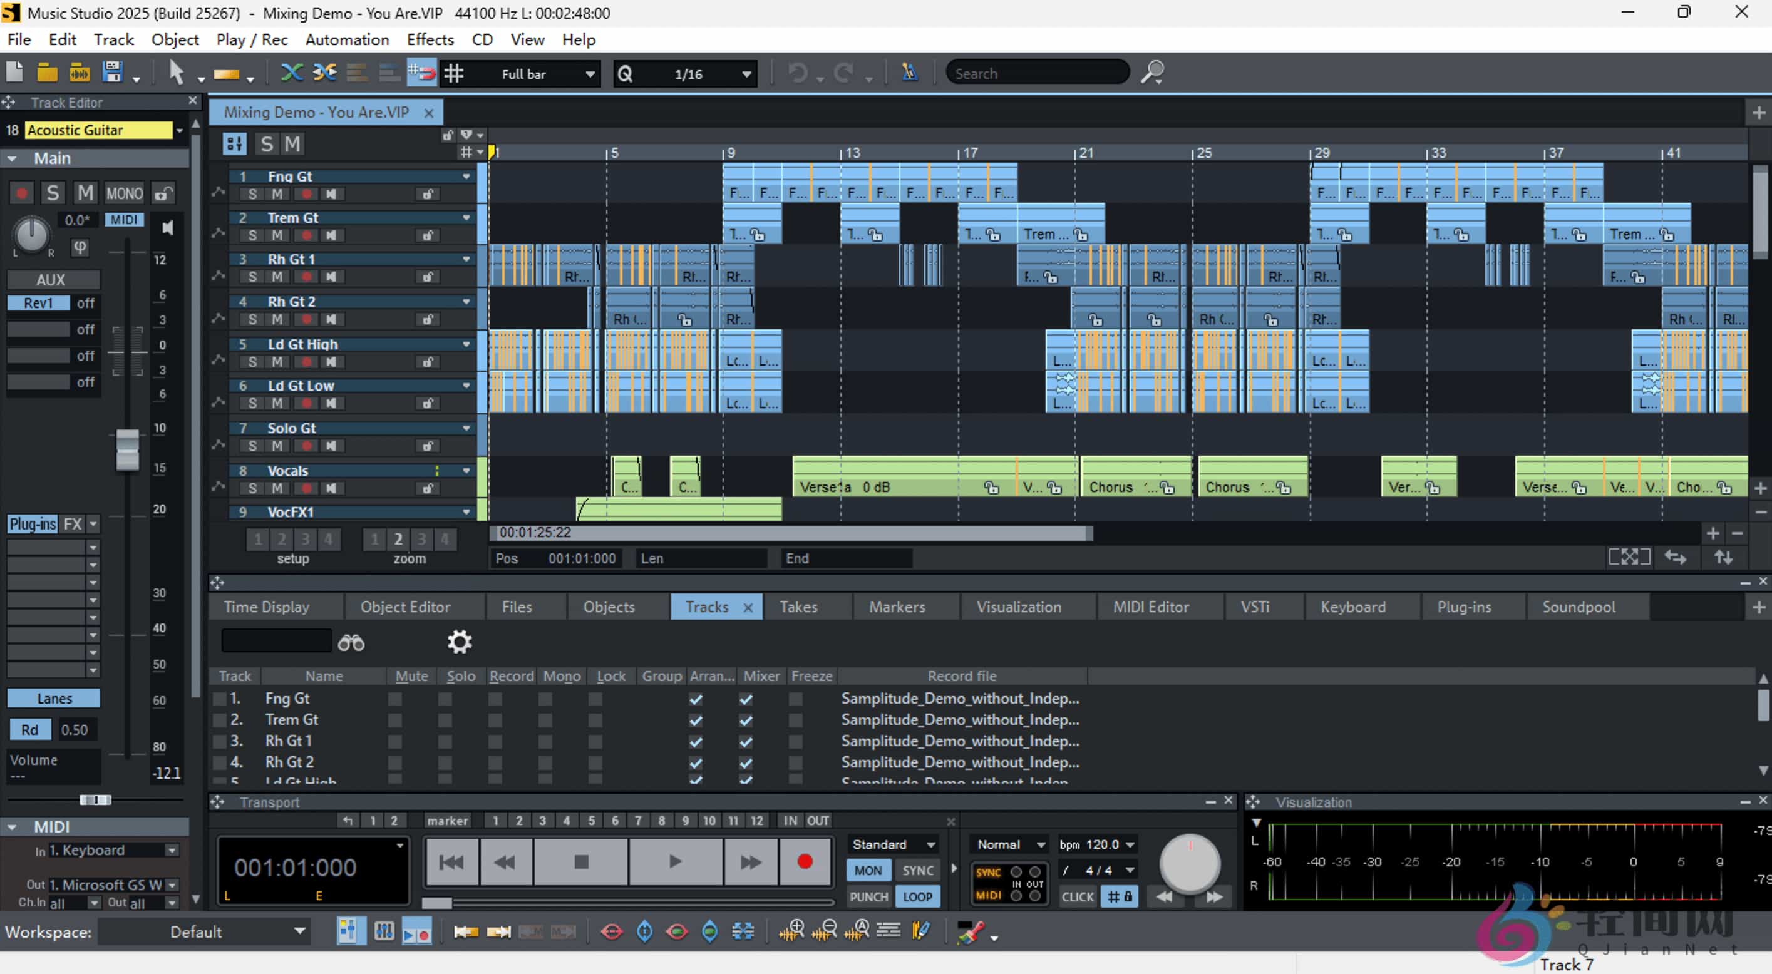
Task: Toggle the CLICK metronome button
Action: pyautogui.click(x=1077, y=896)
